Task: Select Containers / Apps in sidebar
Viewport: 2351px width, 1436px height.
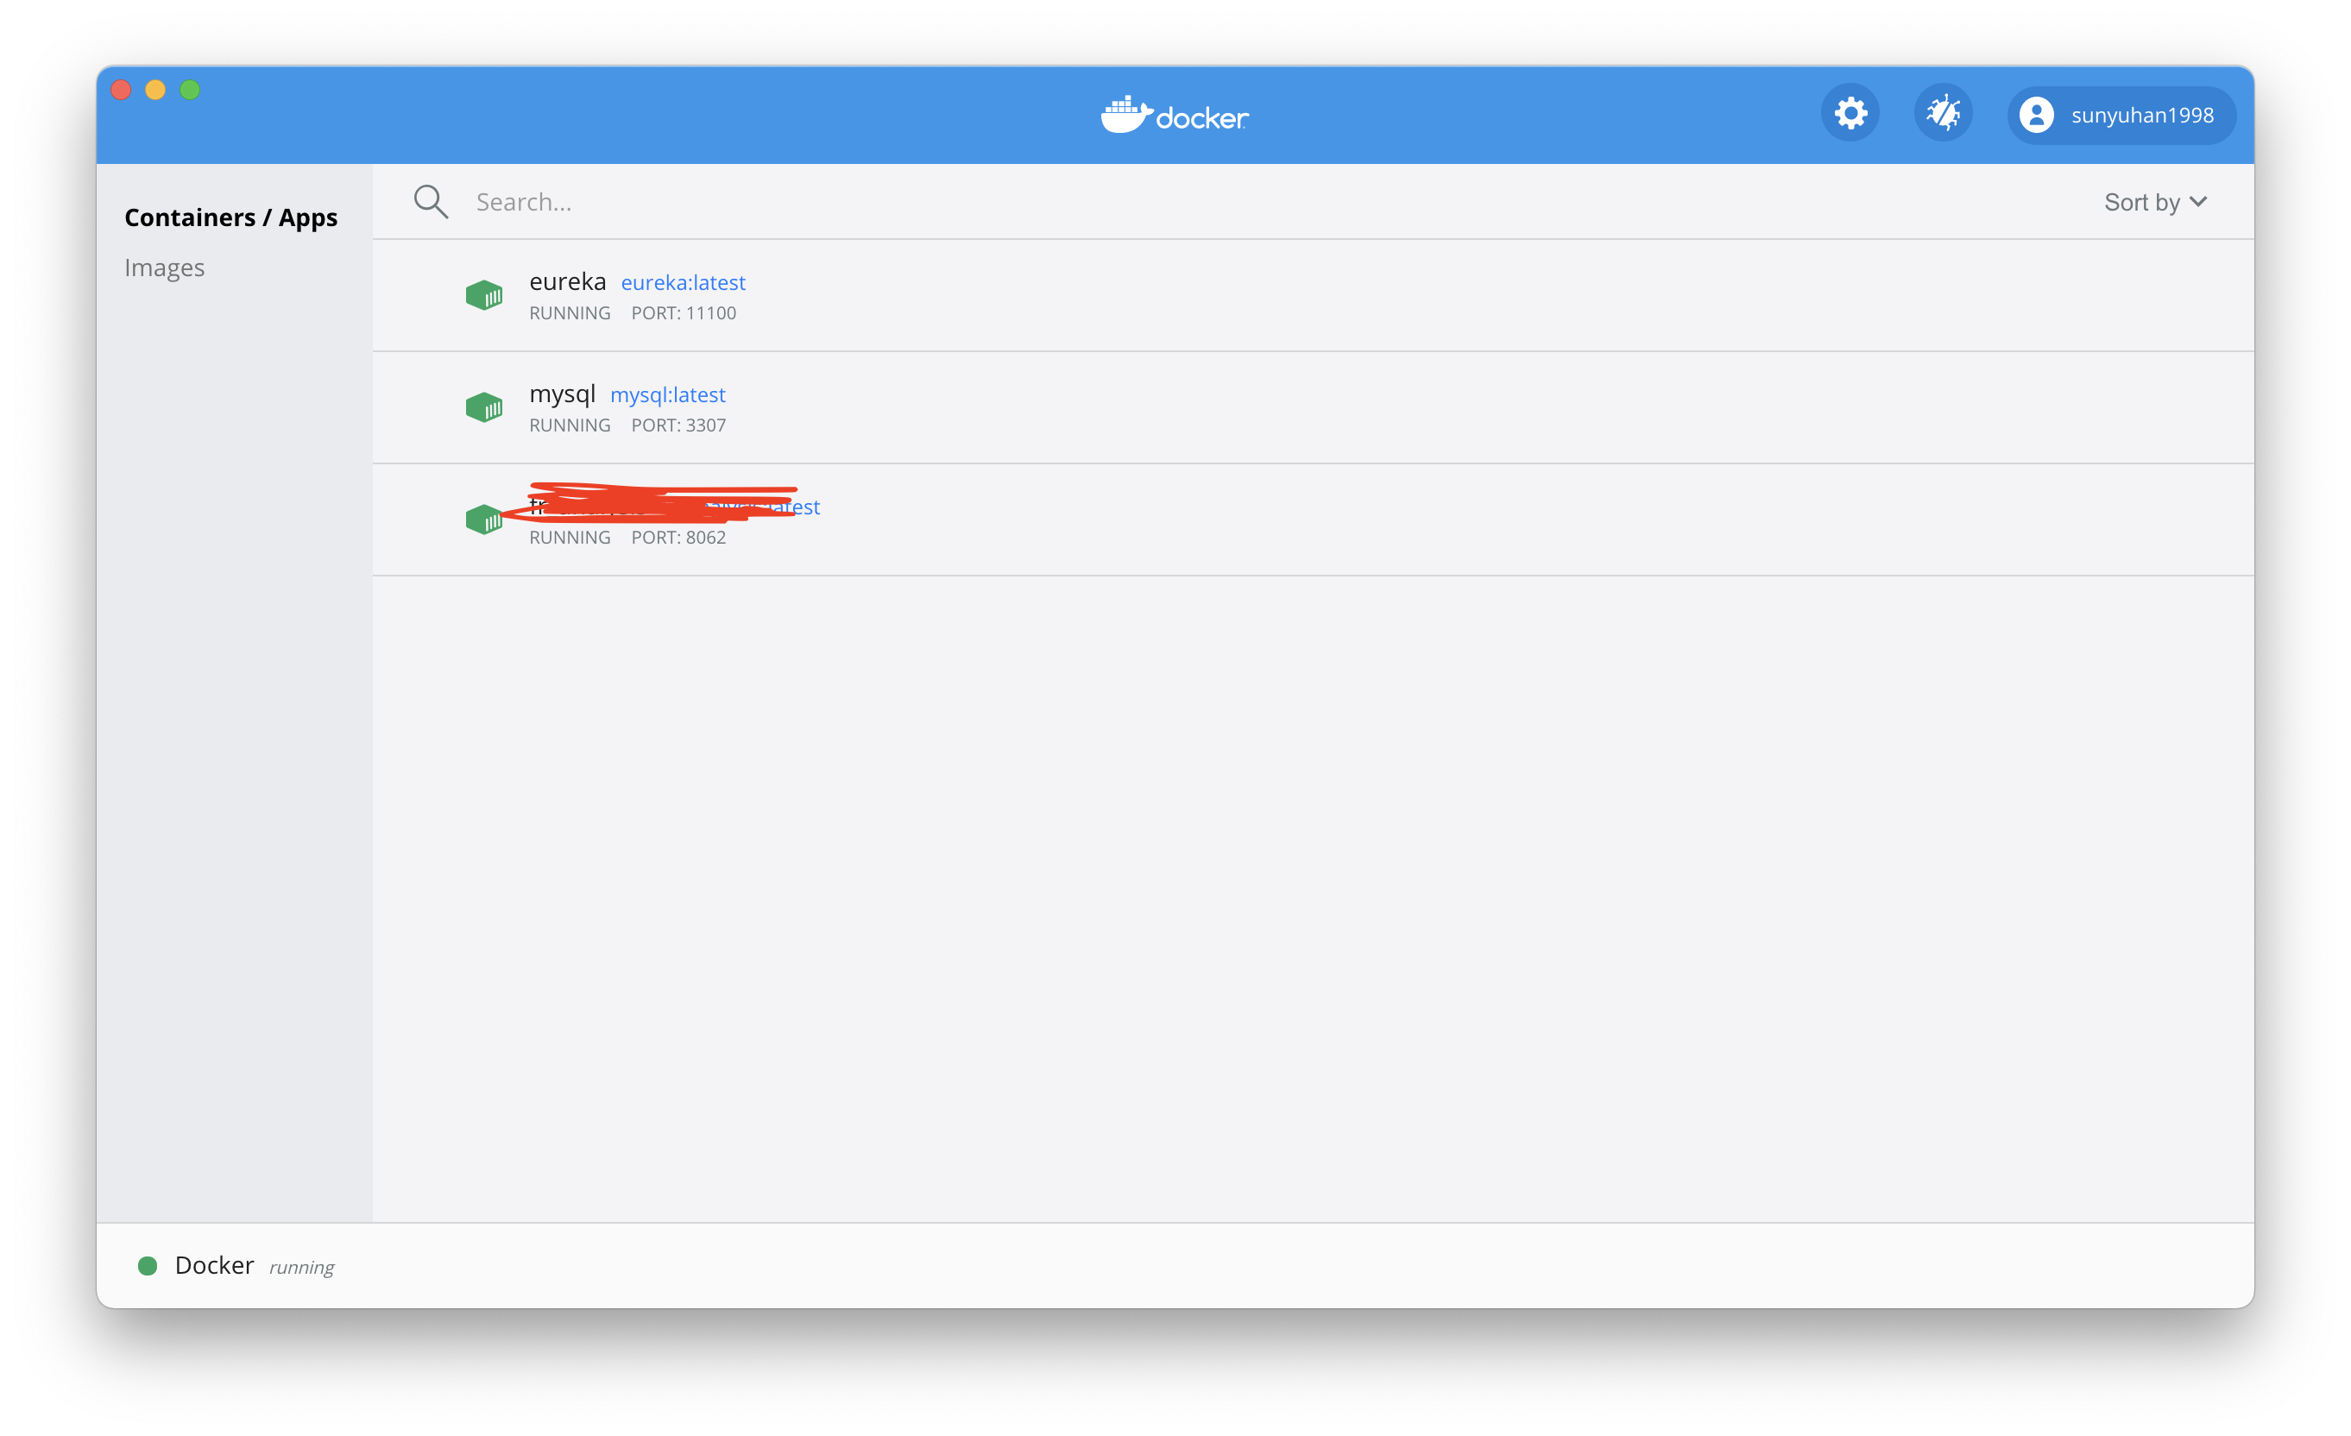Action: click(x=231, y=217)
